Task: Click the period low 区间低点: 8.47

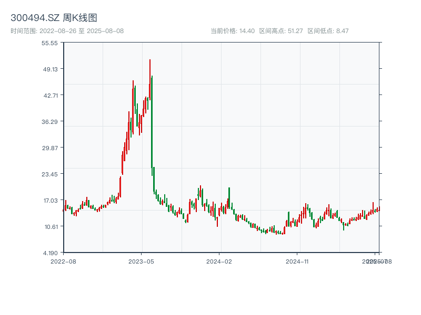Action: (x=328, y=31)
